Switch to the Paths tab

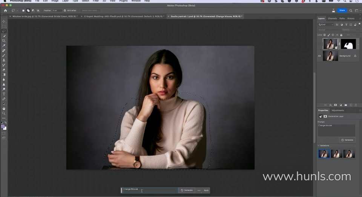pos(342,18)
